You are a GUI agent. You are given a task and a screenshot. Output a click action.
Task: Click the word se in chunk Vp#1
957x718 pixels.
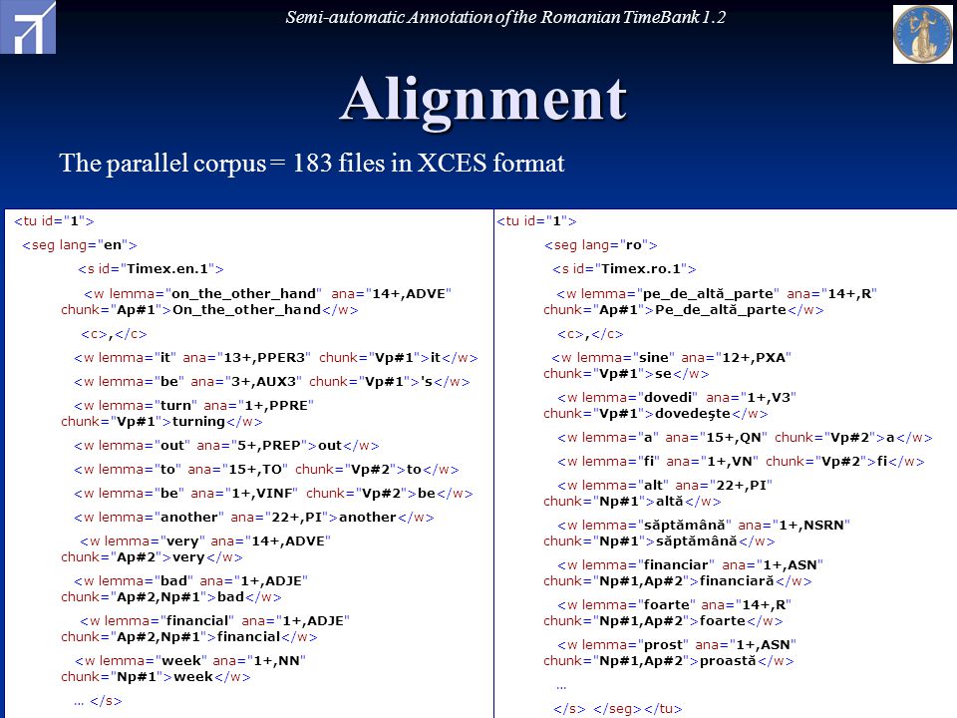[663, 374]
